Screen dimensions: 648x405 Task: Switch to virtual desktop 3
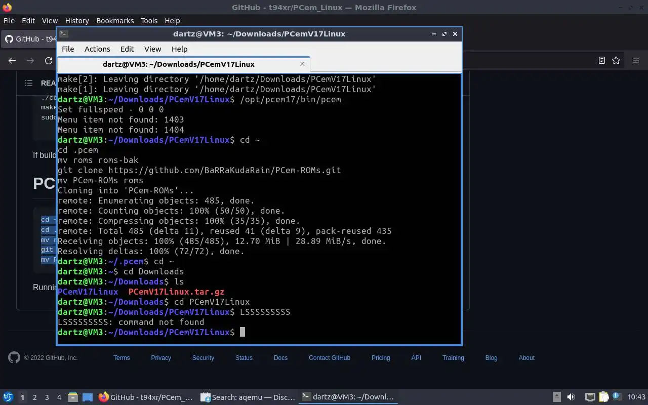(47, 397)
